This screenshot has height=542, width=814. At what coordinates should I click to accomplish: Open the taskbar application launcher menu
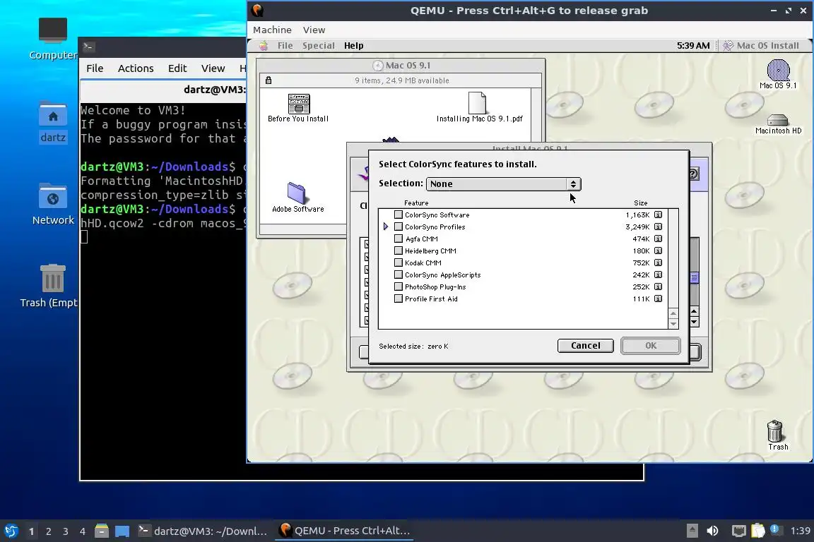[11, 531]
